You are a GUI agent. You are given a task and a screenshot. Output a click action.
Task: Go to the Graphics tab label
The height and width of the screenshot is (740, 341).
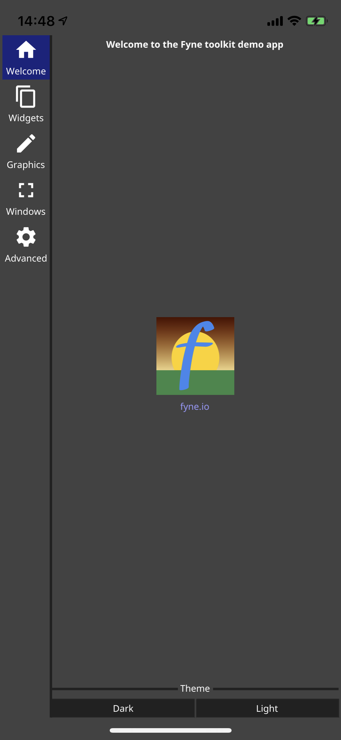click(x=26, y=165)
